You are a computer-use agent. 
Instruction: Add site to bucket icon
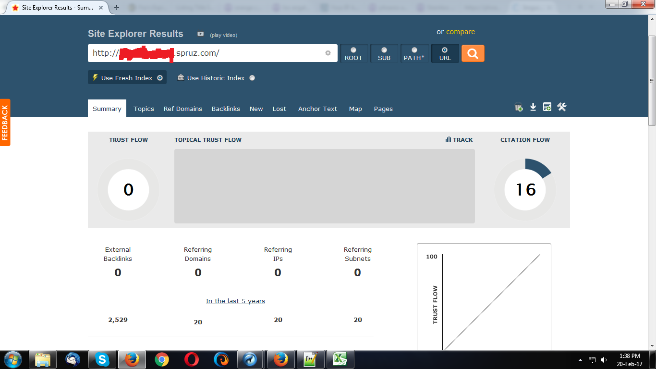click(519, 107)
